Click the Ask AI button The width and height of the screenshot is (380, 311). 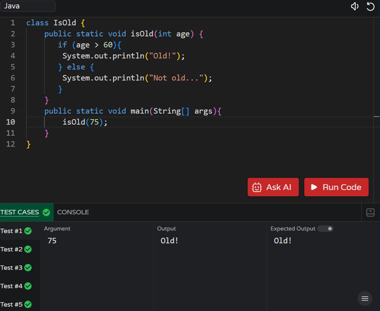[273, 187]
